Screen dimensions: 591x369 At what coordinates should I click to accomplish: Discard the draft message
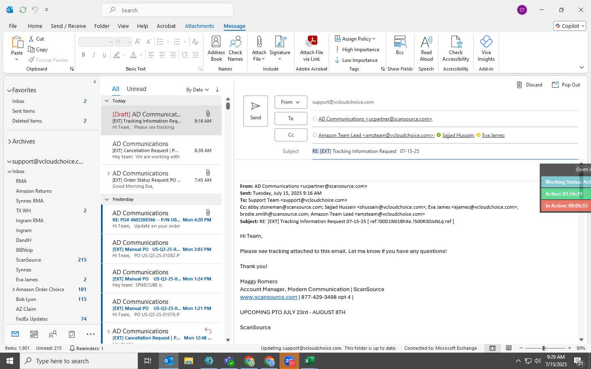(529, 85)
